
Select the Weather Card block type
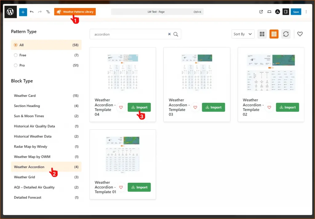[25, 96]
